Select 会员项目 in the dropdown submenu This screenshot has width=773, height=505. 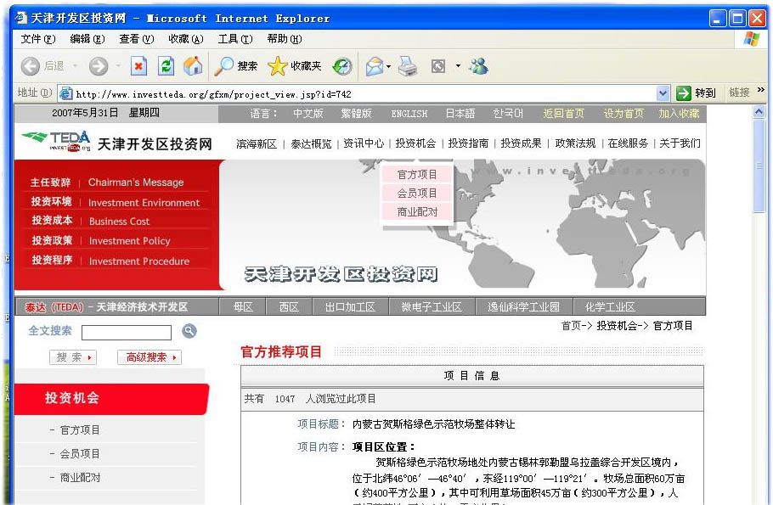point(417,194)
